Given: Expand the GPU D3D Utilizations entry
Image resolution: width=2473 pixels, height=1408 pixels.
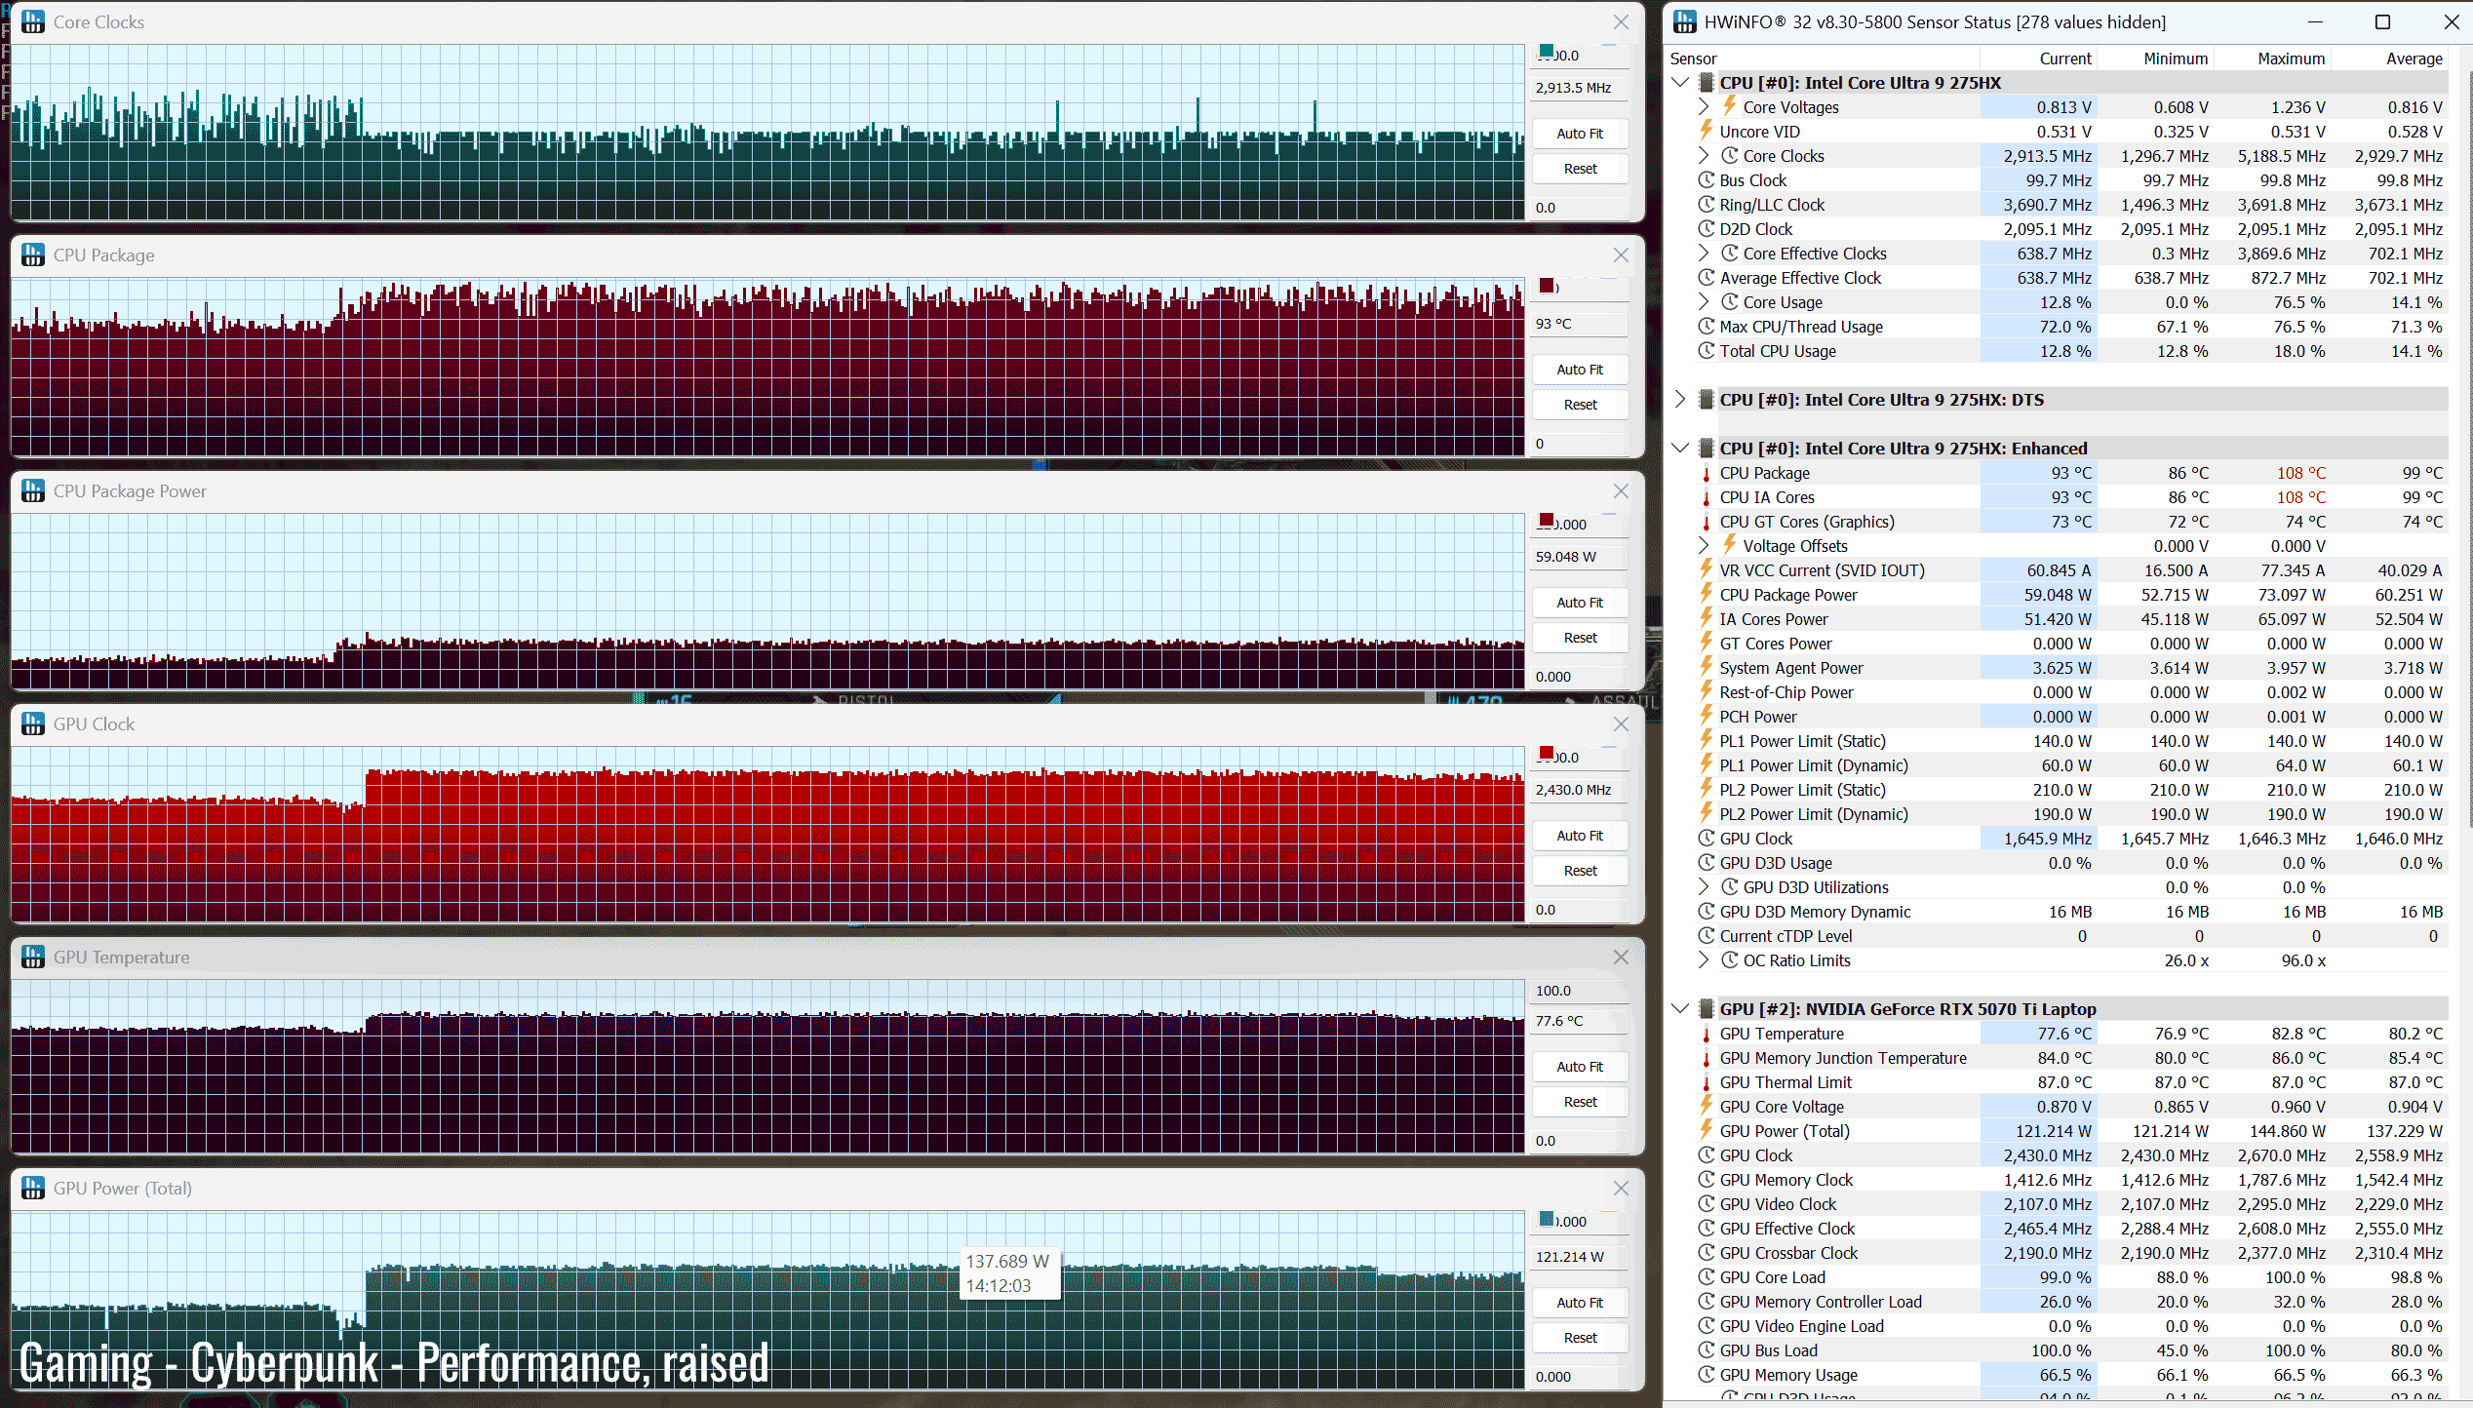Looking at the screenshot, I should (1703, 887).
